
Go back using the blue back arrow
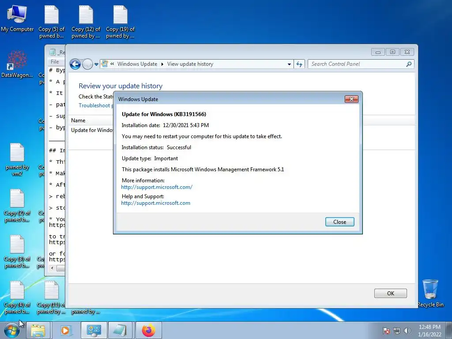[x=75, y=64]
